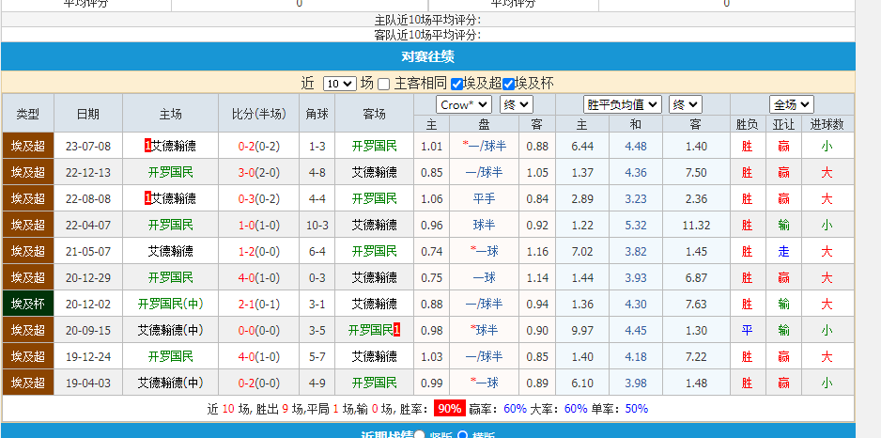This screenshot has width=881, height=438.
Task: Open the match count dropdown showing 10
Action: (339, 84)
